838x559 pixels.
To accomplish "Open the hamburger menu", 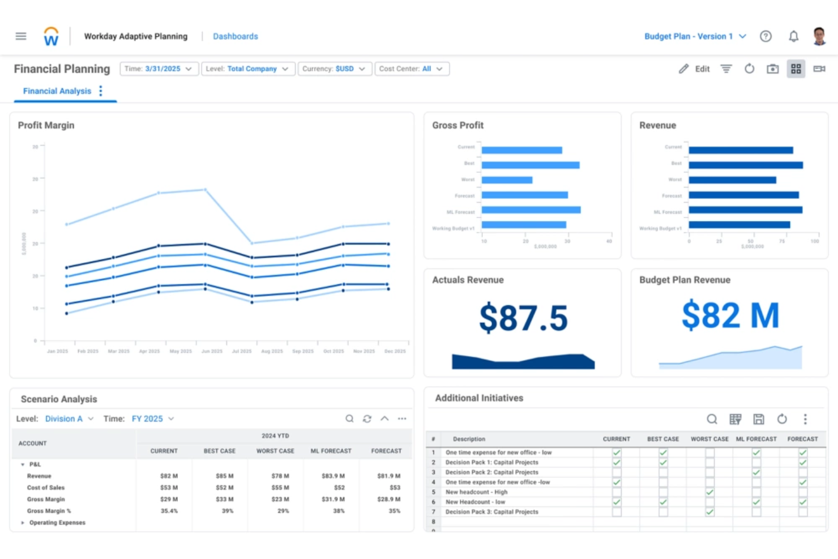I will pyautogui.click(x=21, y=36).
